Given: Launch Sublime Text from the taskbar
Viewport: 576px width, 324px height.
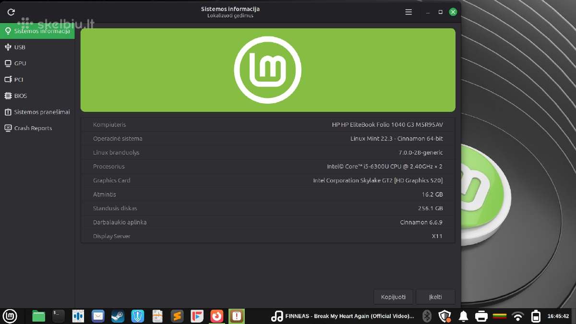Looking at the screenshot, I should (x=177, y=316).
